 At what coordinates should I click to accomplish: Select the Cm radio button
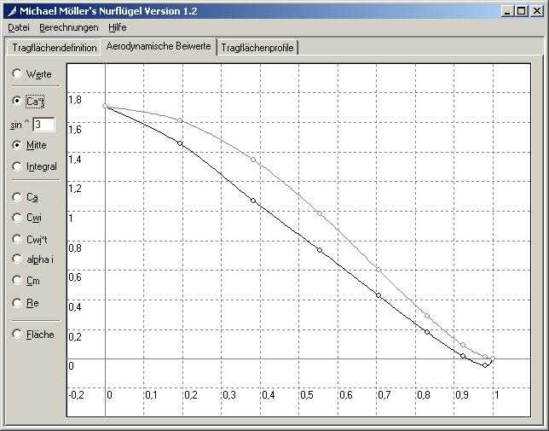pyautogui.click(x=18, y=281)
